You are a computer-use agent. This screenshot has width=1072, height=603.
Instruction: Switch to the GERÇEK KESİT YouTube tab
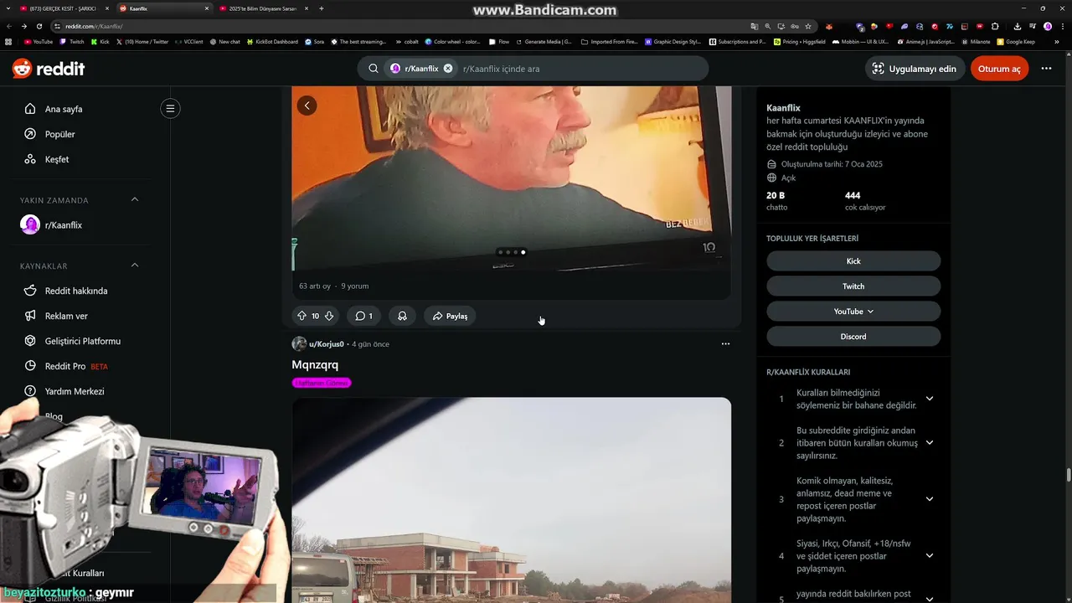point(63,8)
